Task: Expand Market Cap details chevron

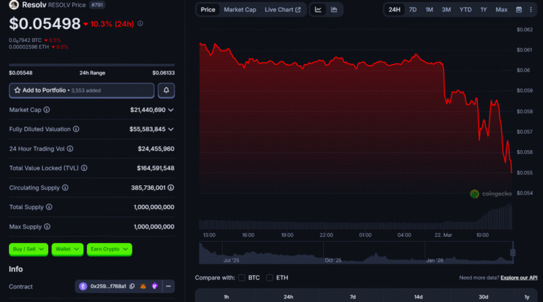Action: [171, 110]
